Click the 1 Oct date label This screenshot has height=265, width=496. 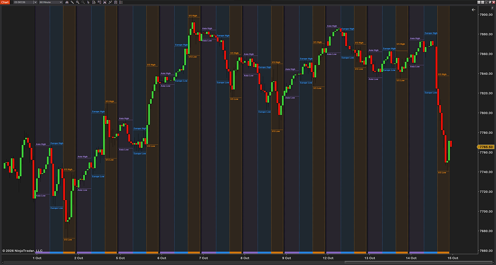tap(37, 258)
